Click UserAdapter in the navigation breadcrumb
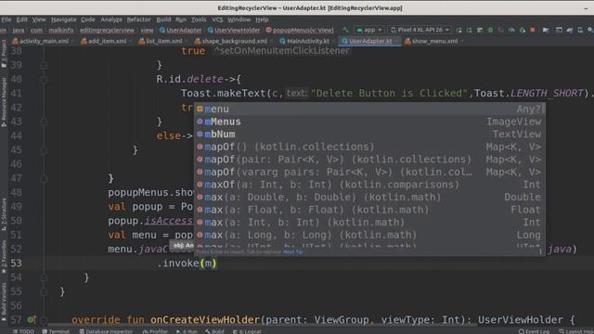This screenshot has width=594, height=334. (x=181, y=30)
